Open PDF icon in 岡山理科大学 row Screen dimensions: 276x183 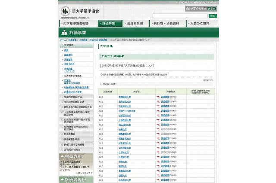pyautogui.click(x=158, y=125)
